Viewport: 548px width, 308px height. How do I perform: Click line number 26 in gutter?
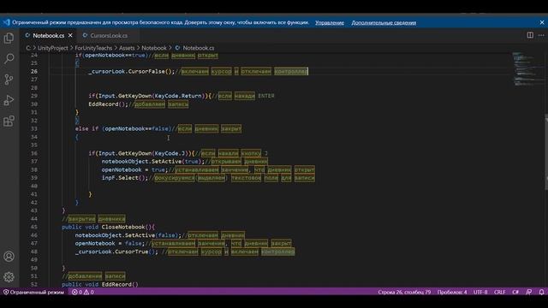click(34, 71)
